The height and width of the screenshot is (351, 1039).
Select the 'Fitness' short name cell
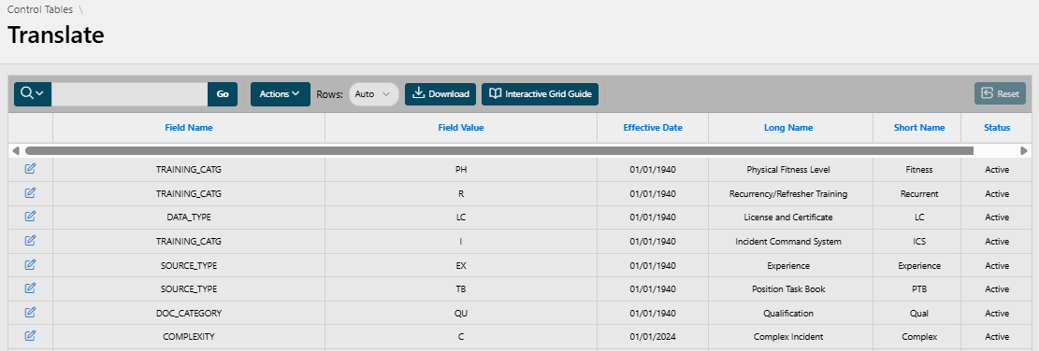coord(917,170)
